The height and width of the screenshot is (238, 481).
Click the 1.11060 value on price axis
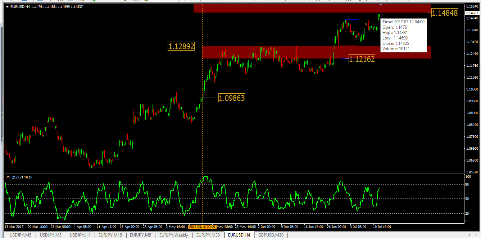pos(472,78)
